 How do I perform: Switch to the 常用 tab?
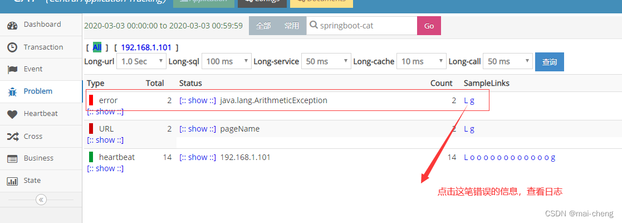coord(291,26)
